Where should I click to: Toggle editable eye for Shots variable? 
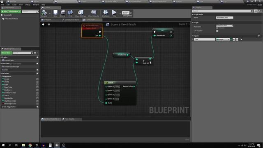37,82
